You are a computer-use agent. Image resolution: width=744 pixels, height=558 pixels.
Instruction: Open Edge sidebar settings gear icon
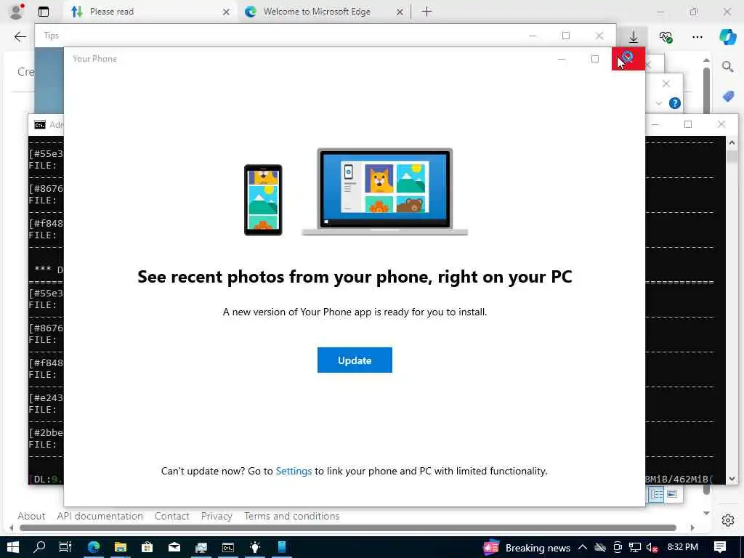728,520
